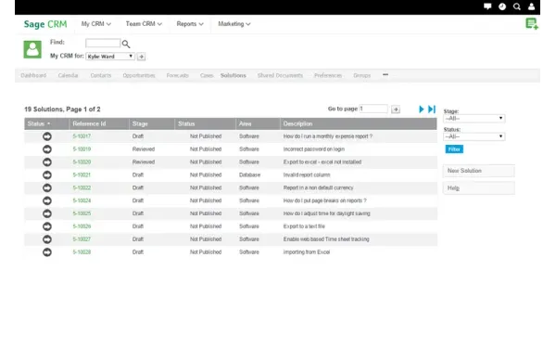Select the Solutions tab
Image resolution: width=556 pixels, height=348 pixels.
233,75
